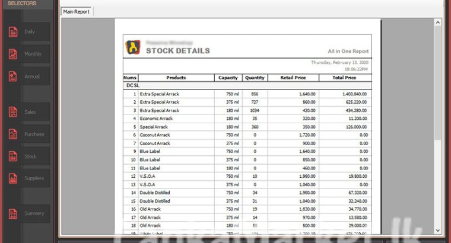Click the Summery report icon
Viewport: 451px width, 243px height.
click(x=12, y=213)
